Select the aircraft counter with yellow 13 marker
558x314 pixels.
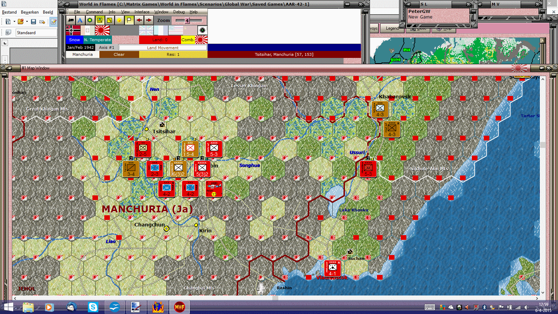tap(214, 189)
